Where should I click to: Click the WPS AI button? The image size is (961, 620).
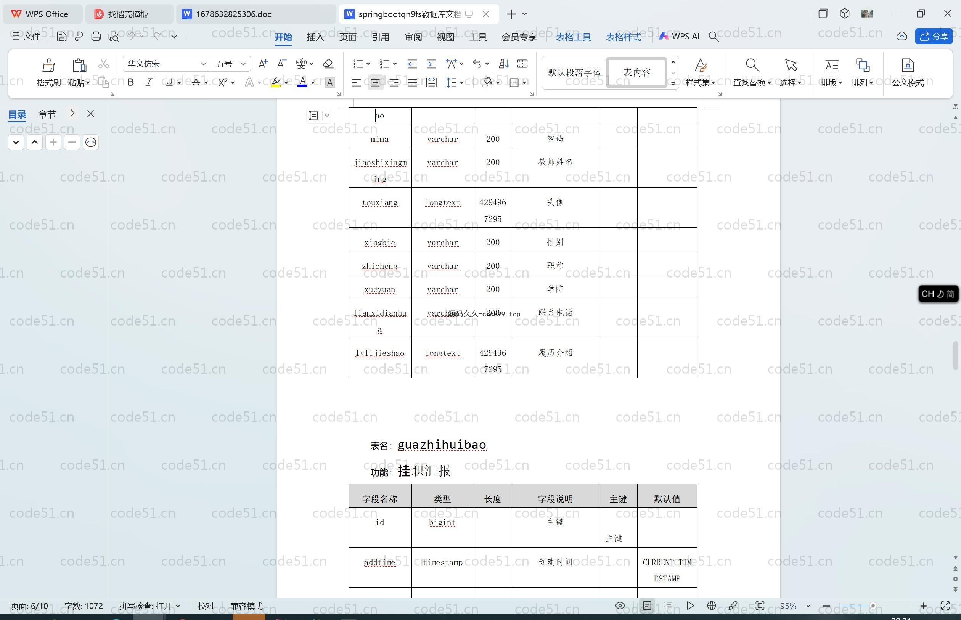679,36
